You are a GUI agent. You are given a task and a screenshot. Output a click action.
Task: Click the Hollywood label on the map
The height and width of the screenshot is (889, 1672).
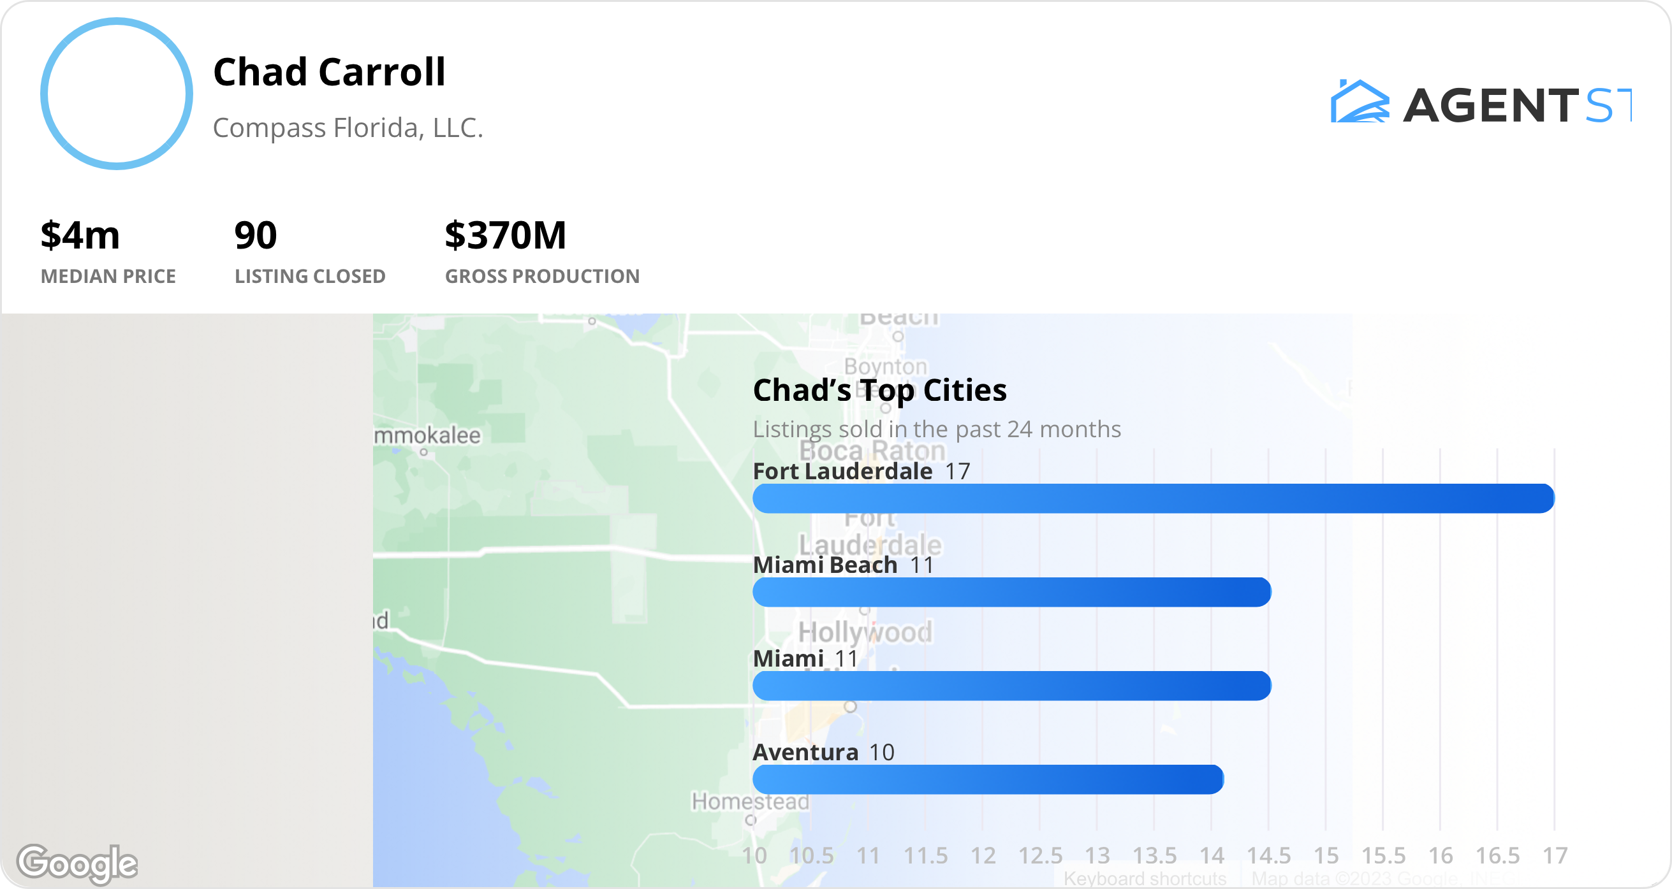point(868,631)
